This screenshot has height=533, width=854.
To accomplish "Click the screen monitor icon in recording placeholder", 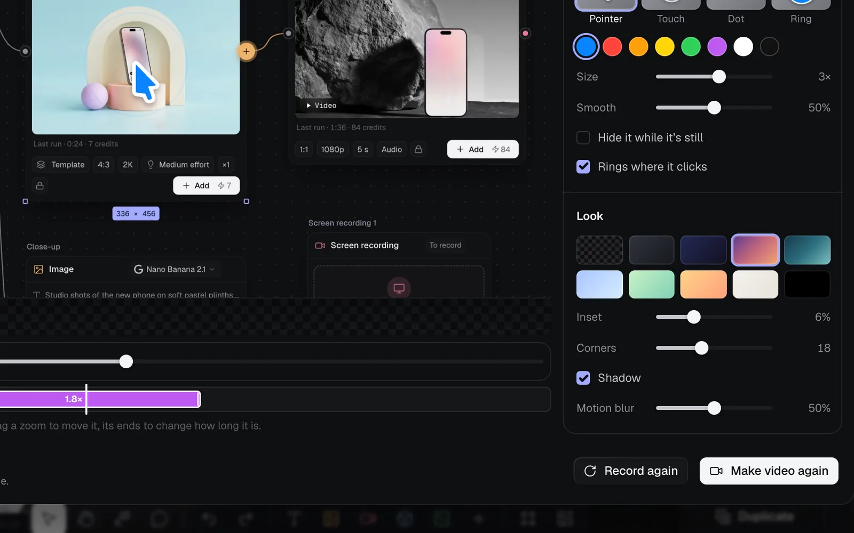I will [x=399, y=288].
